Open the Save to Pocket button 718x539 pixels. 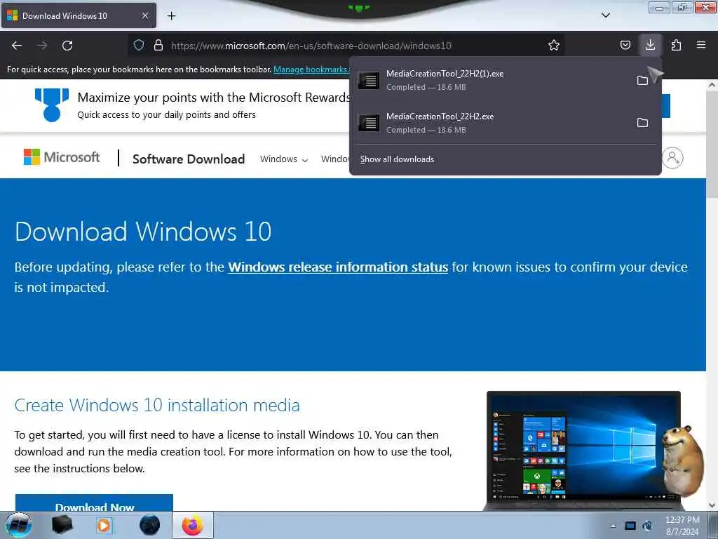click(x=625, y=45)
